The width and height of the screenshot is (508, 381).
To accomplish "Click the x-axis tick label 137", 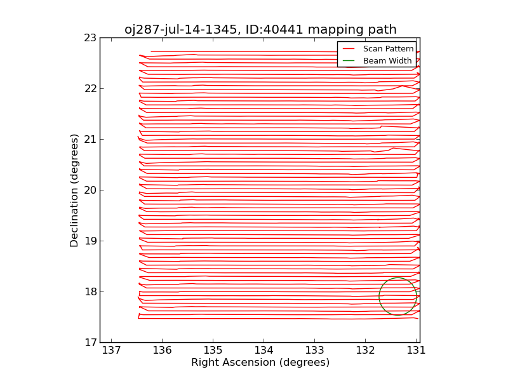I will coord(112,351).
